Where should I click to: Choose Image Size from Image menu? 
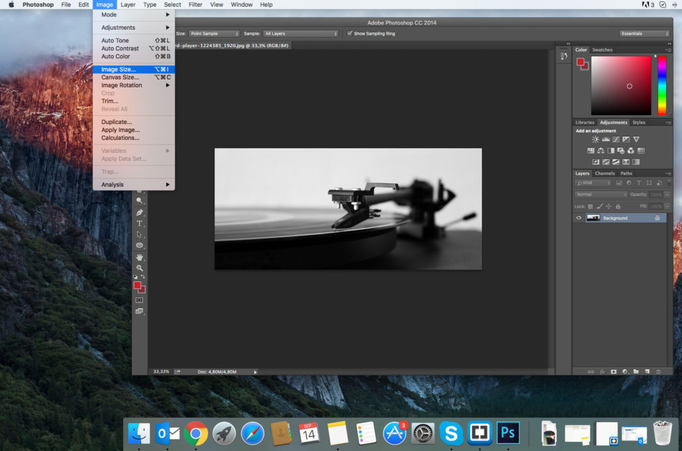[119, 70]
